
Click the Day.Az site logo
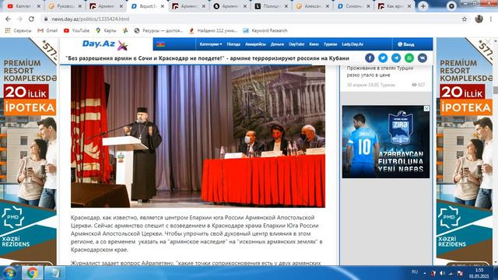point(105,45)
